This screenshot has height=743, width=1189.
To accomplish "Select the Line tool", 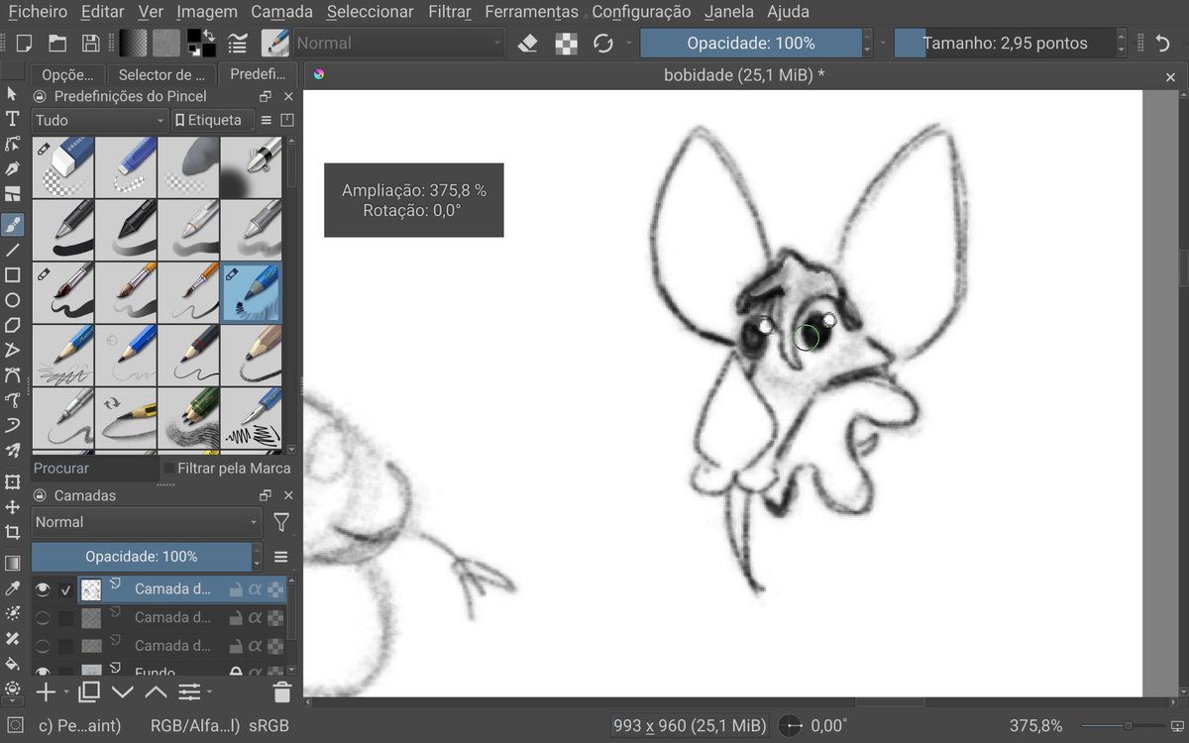I will 12,250.
